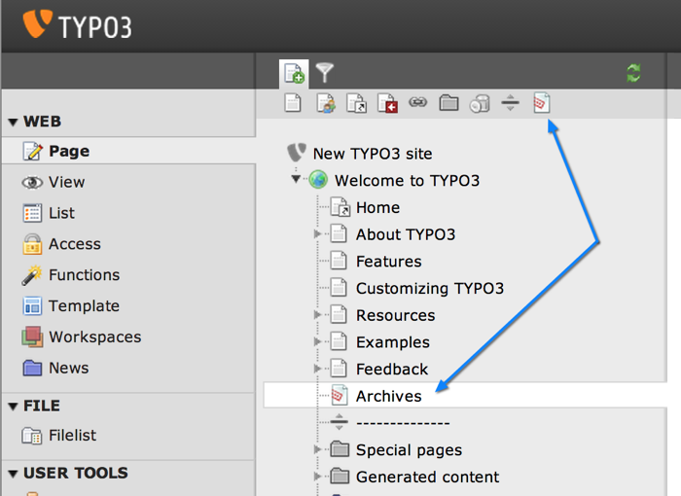Open the page tree filter tab

tap(324, 73)
